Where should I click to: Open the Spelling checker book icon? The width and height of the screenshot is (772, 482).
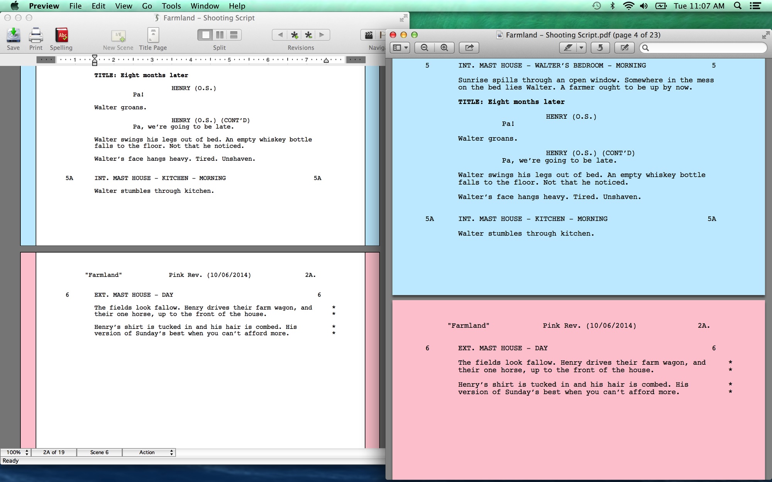61,35
